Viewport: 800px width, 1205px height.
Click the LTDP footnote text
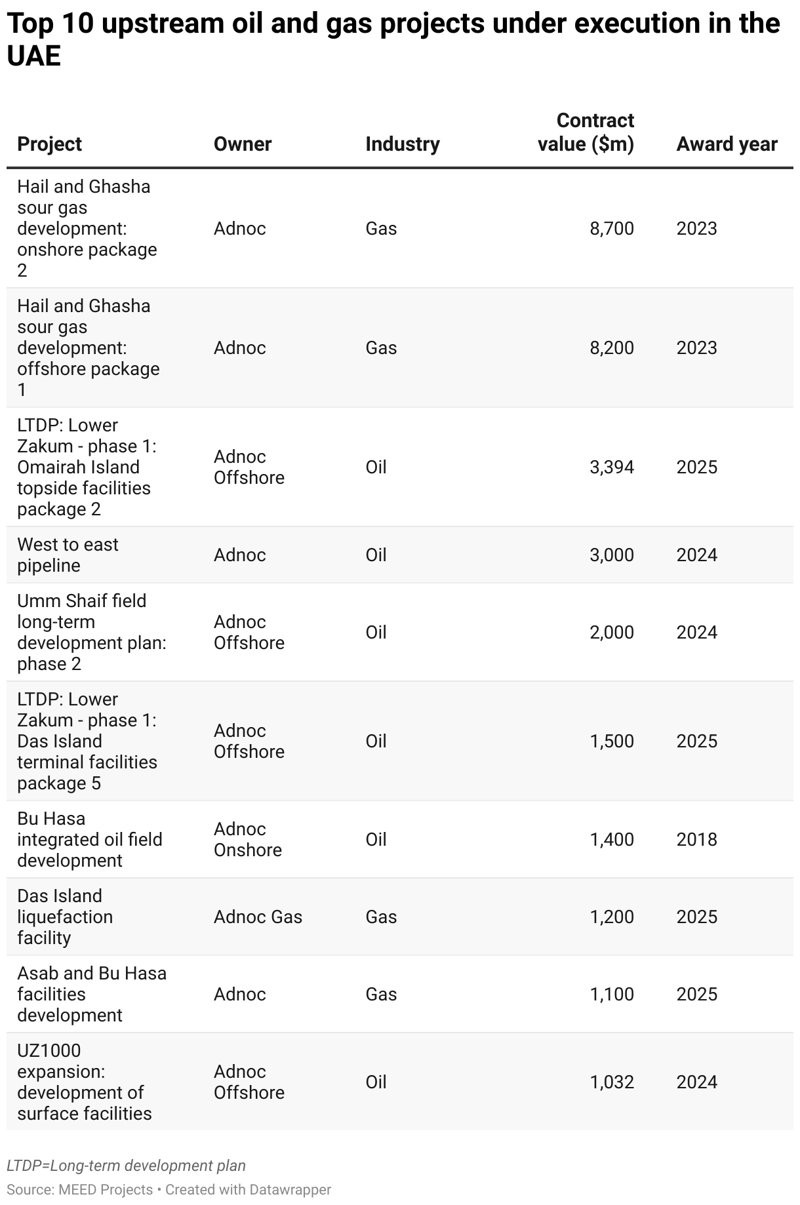click(126, 1166)
